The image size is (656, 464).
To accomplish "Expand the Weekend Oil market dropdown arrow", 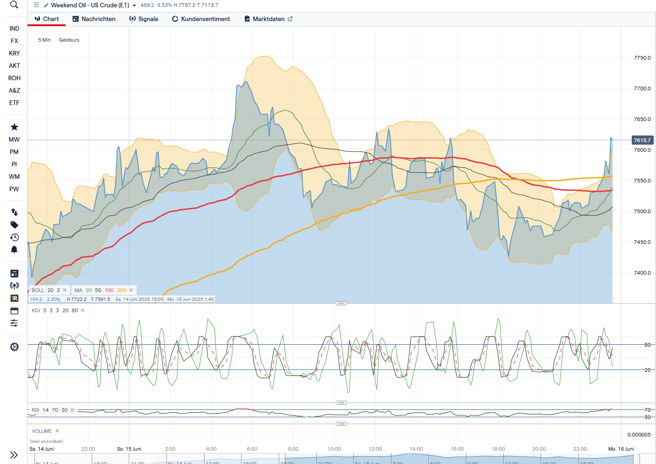I will pyautogui.click(x=134, y=6).
